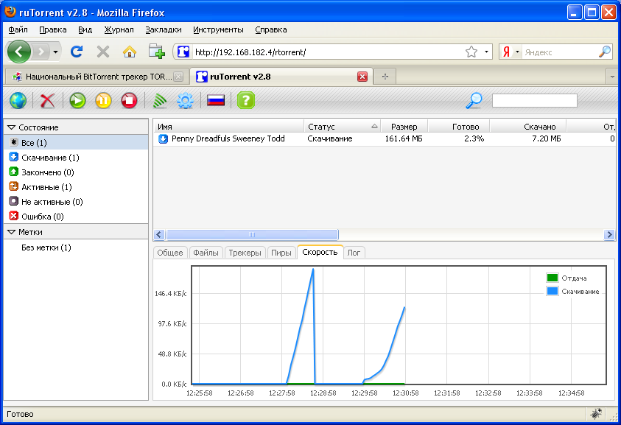Click the URL address field
This screenshot has width=621, height=425.
(x=328, y=52)
